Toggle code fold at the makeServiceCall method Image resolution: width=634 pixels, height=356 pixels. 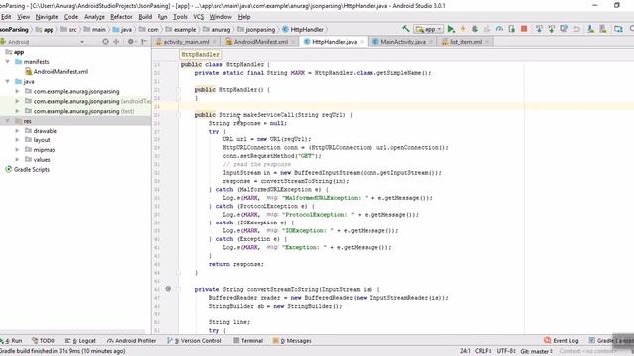[x=178, y=115]
